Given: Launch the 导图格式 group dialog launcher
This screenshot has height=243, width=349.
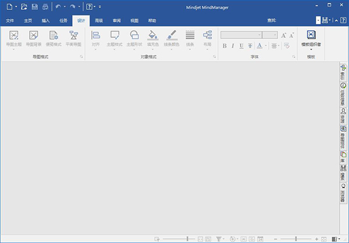Looking at the screenshot, I should pos(81,57).
